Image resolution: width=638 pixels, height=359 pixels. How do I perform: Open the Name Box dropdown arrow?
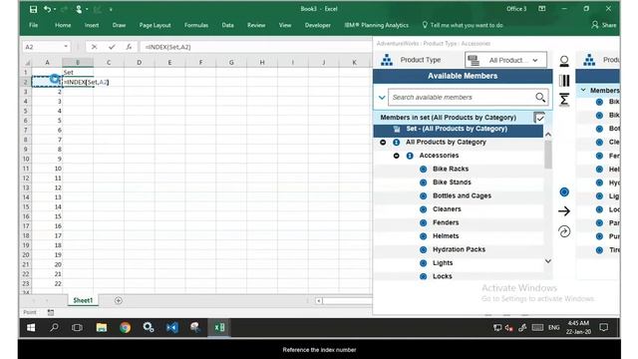pyautogui.click(x=66, y=47)
